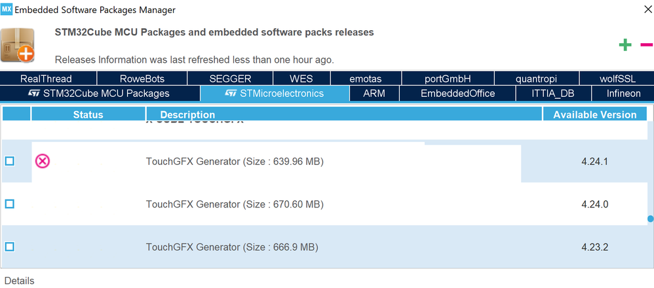Click the package box icon with orange plus
Image resolution: width=654 pixels, height=288 pixels.
tap(18, 45)
